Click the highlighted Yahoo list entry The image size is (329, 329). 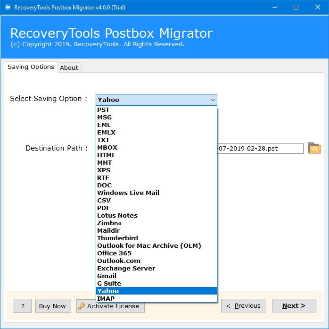pos(156,291)
